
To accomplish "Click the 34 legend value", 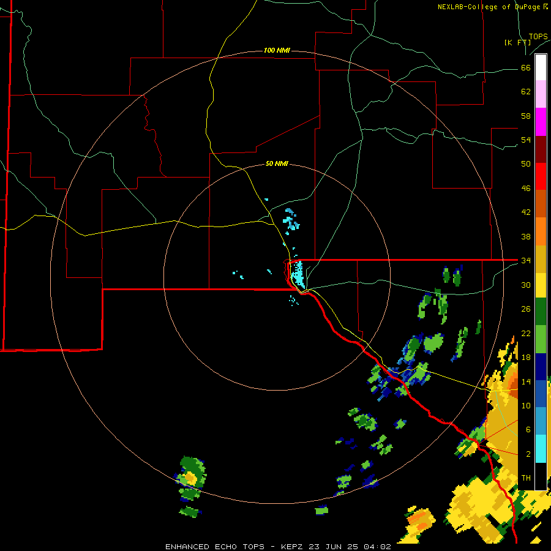I will pyautogui.click(x=526, y=261).
